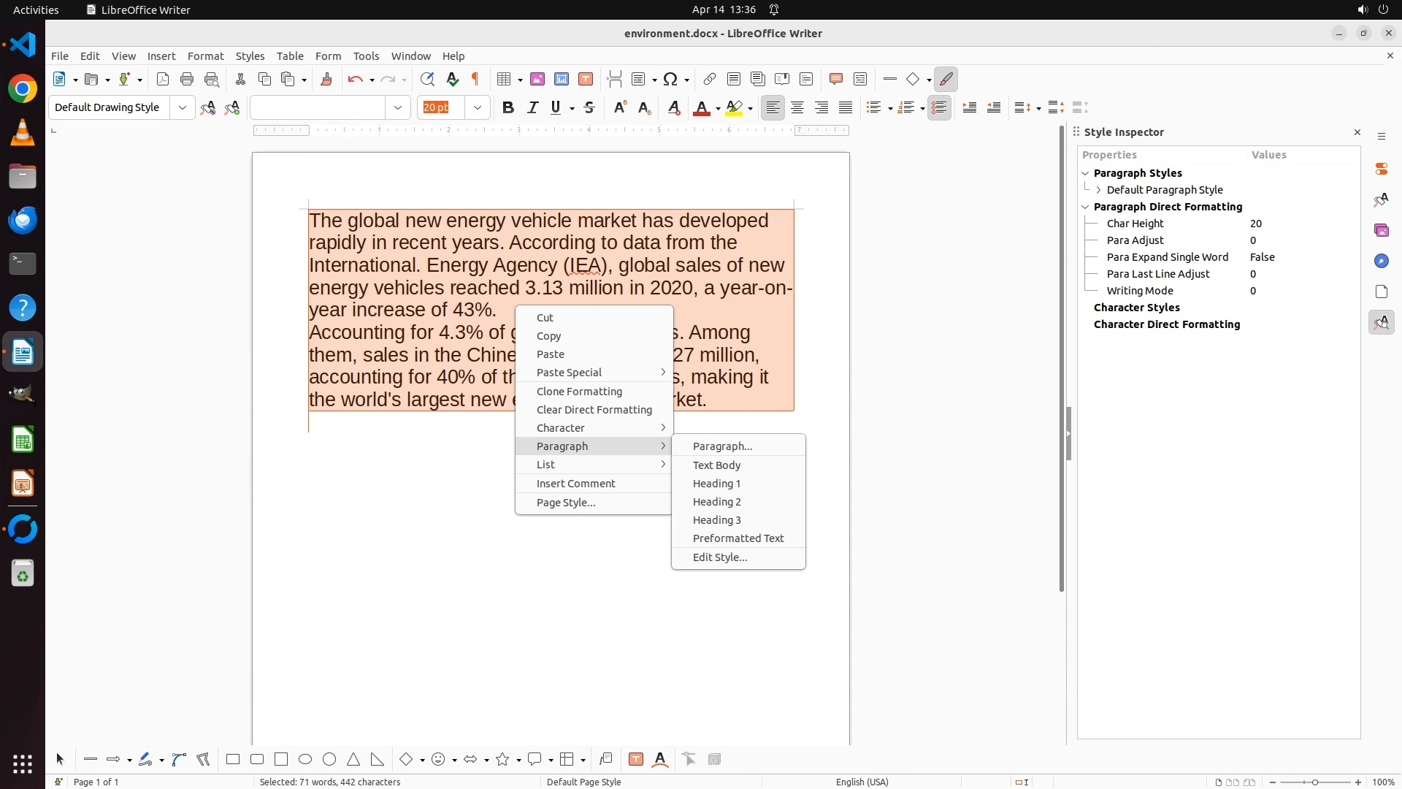
Task: Click the Insert Text Box icon in drawing bar
Action: 636,760
